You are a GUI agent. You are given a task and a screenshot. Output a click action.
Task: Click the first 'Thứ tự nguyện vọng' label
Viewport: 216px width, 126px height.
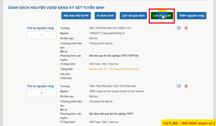pos(40,28)
